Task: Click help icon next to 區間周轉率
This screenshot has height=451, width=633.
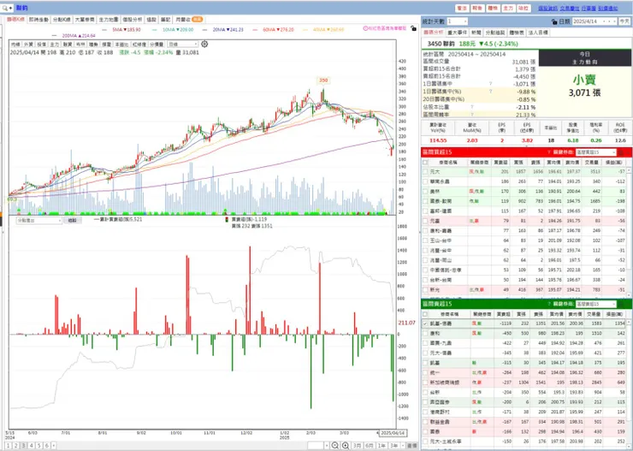Action: (x=471, y=115)
